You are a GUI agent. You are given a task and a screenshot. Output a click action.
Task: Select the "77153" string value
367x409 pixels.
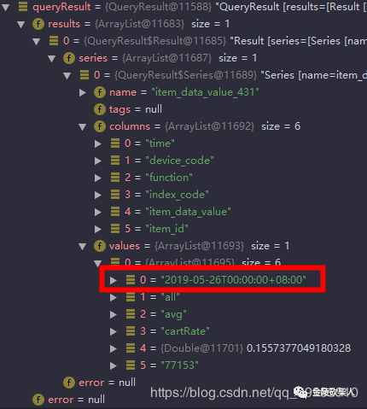click(179, 365)
